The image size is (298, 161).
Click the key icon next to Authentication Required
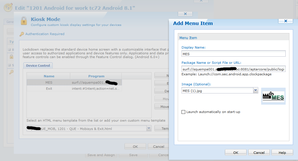tap(22, 34)
